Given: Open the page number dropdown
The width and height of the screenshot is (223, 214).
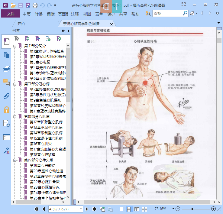Looking at the screenshot, I should pos(81,209).
